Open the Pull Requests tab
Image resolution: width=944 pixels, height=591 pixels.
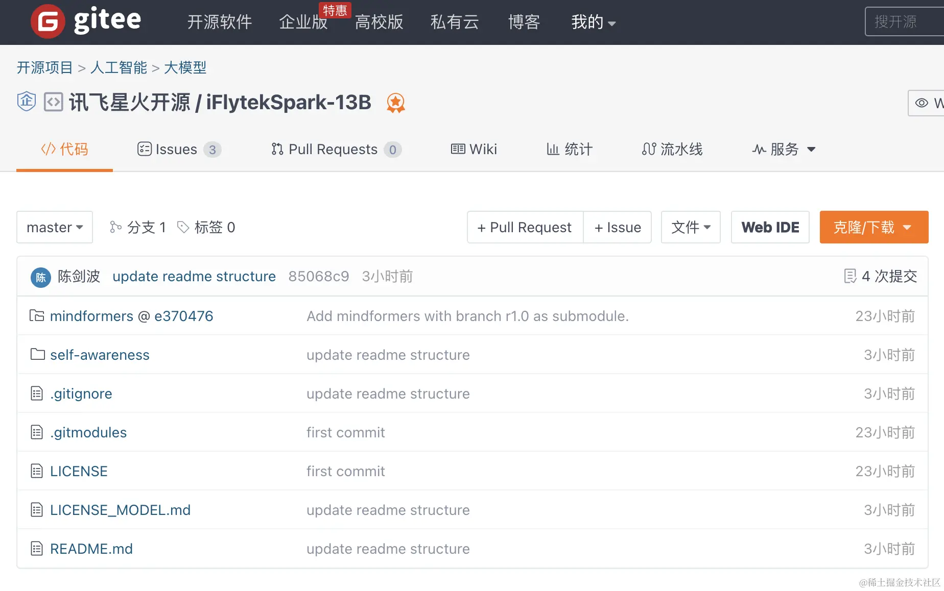337,150
